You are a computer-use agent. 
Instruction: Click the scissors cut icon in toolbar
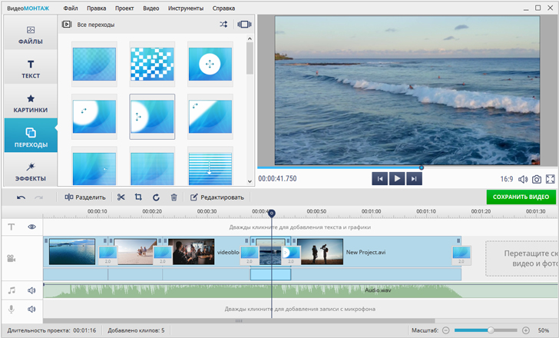(121, 197)
